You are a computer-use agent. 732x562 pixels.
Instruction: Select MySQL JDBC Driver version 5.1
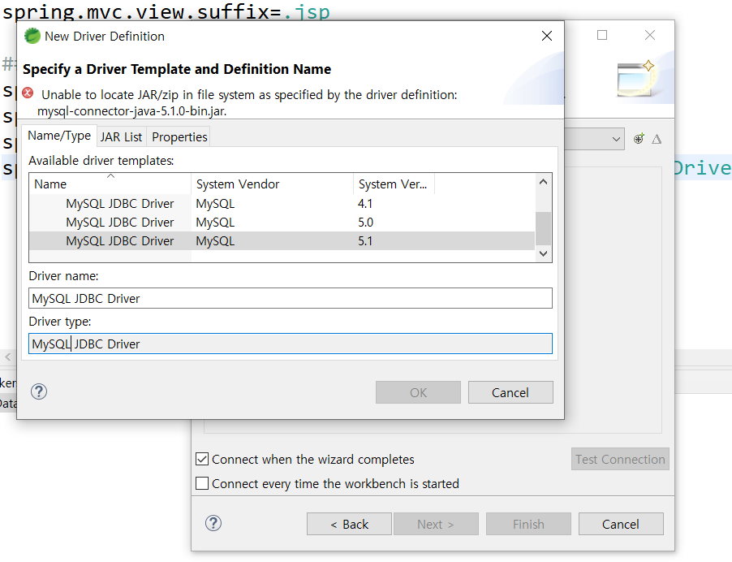tap(282, 241)
